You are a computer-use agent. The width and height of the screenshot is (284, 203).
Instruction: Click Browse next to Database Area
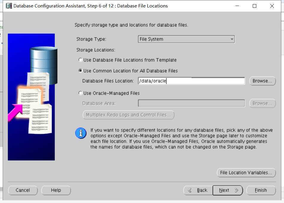point(262,103)
